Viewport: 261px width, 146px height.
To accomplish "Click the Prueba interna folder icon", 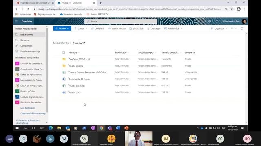I will coord(64,66).
